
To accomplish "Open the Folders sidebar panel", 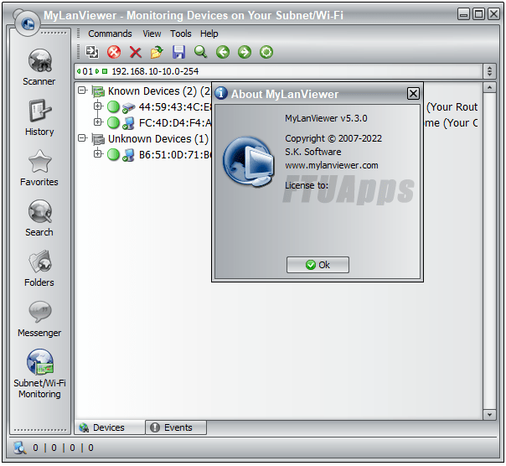I will pos(39,268).
